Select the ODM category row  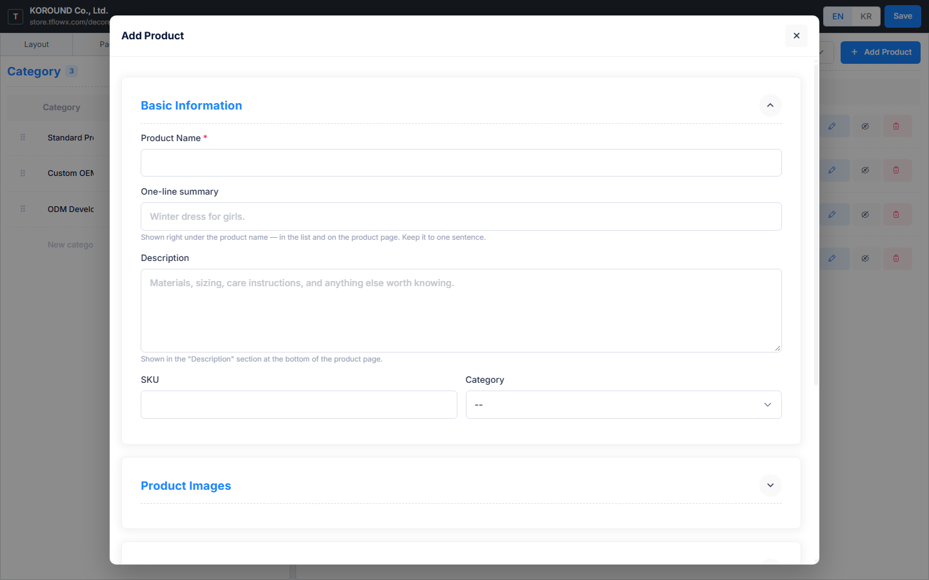tap(59, 209)
